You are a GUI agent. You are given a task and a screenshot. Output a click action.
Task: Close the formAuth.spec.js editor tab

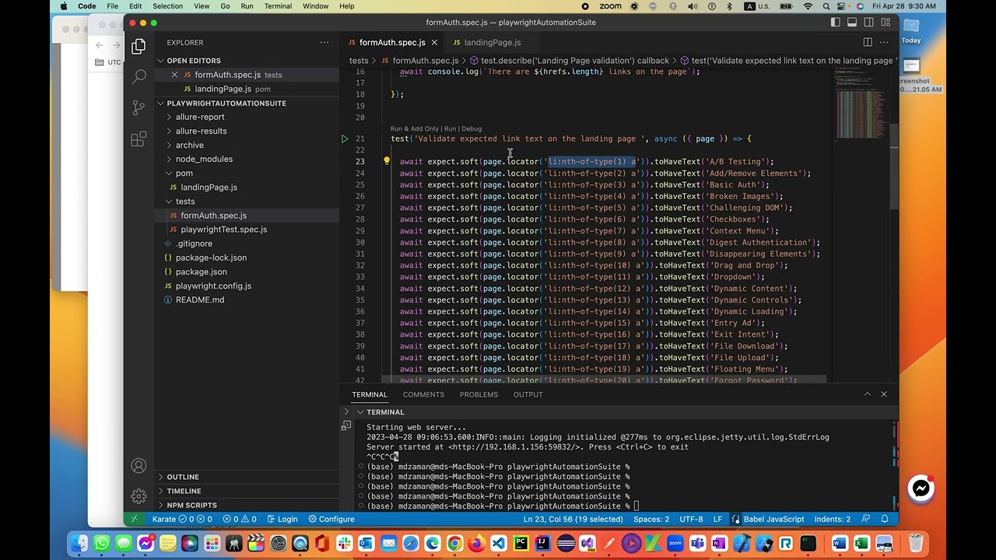pos(434,42)
